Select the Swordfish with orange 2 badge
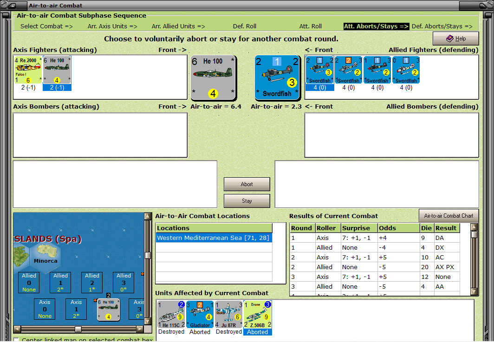494x342 pixels. (x=348, y=70)
